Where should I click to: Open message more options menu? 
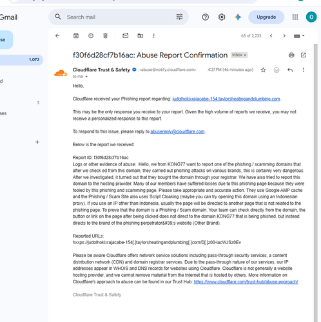coord(304,70)
